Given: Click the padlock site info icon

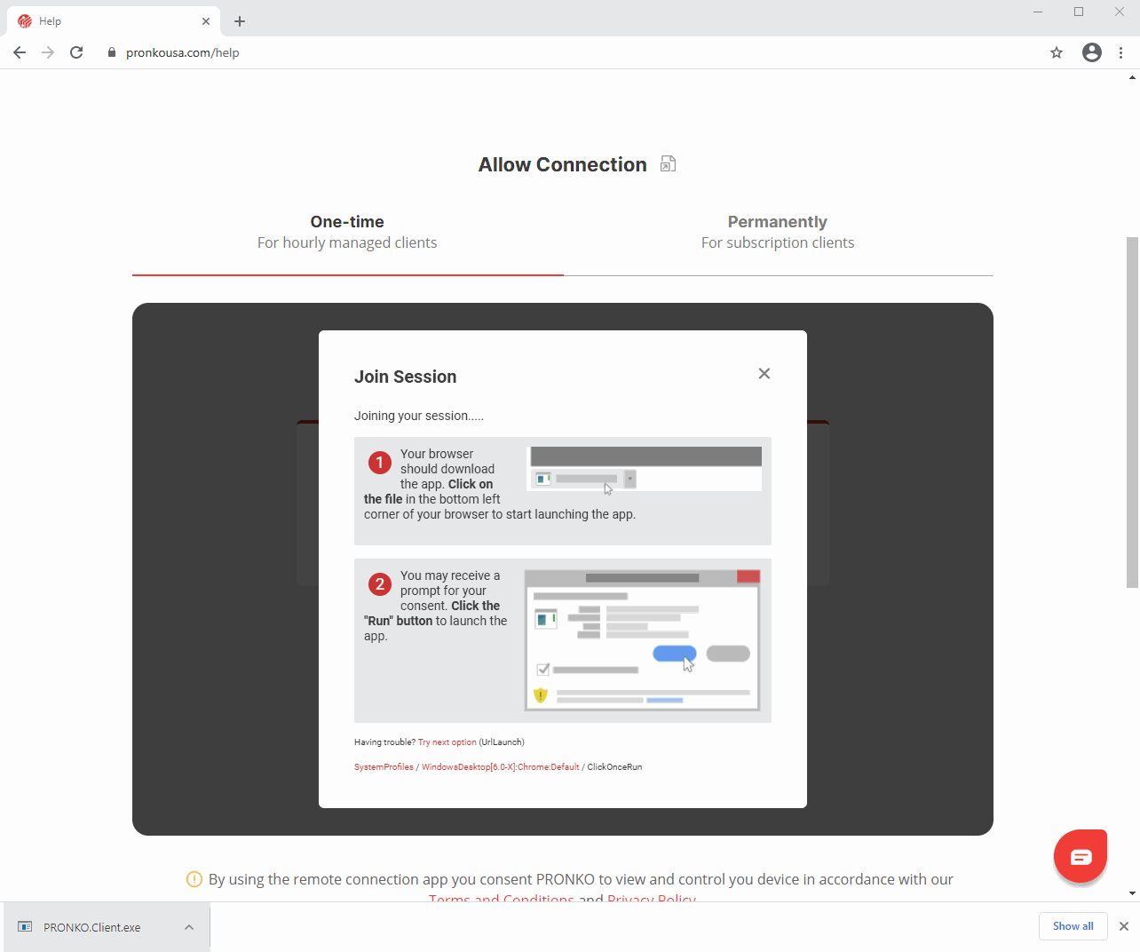Looking at the screenshot, I should [112, 52].
